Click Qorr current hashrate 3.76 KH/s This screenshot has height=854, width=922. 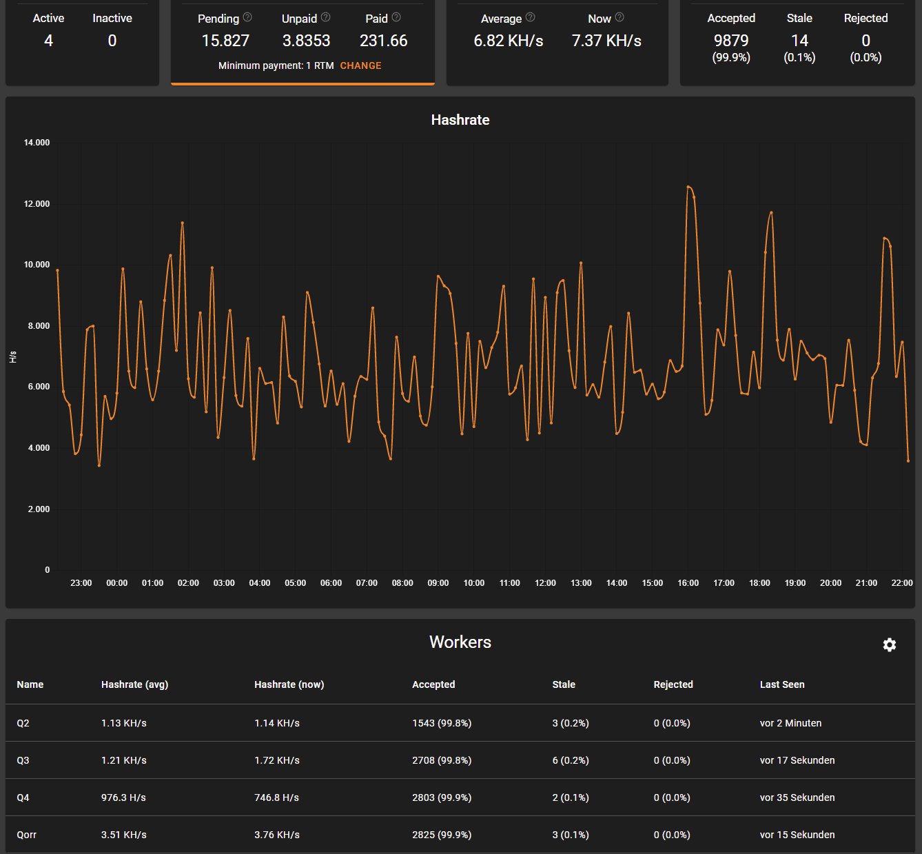pos(277,835)
